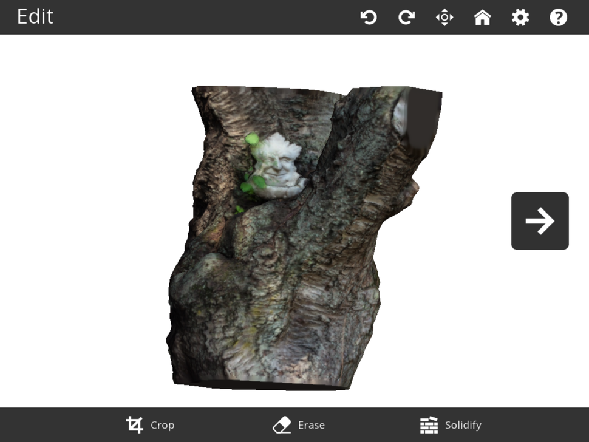Return to the Home screen
Viewport: 589px width, 442px height.
[483, 18]
